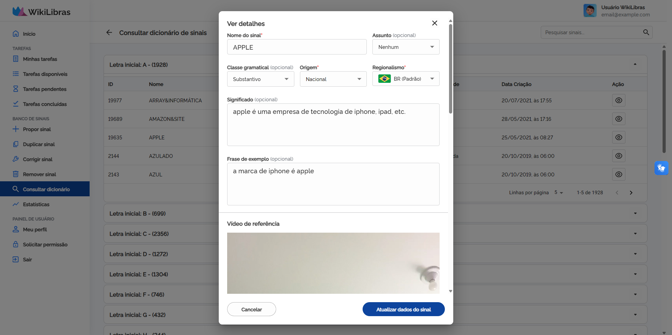Image resolution: width=672 pixels, height=335 pixels.
Task: Click the Nome do sinal field
Action: (x=297, y=47)
